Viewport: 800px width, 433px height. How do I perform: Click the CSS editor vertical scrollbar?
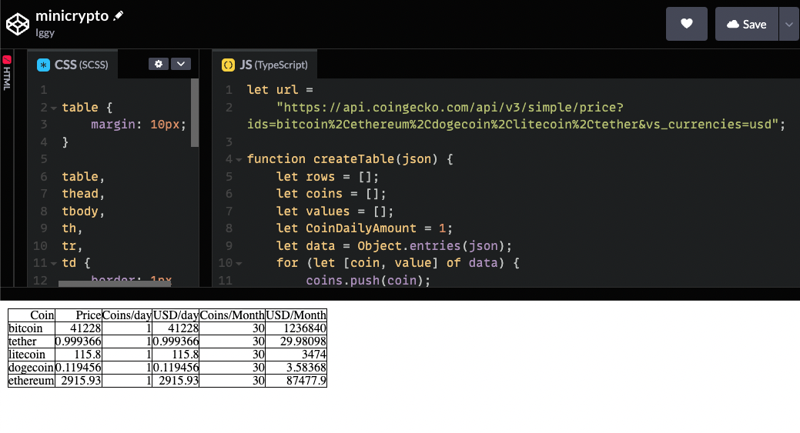[x=194, y=112]
